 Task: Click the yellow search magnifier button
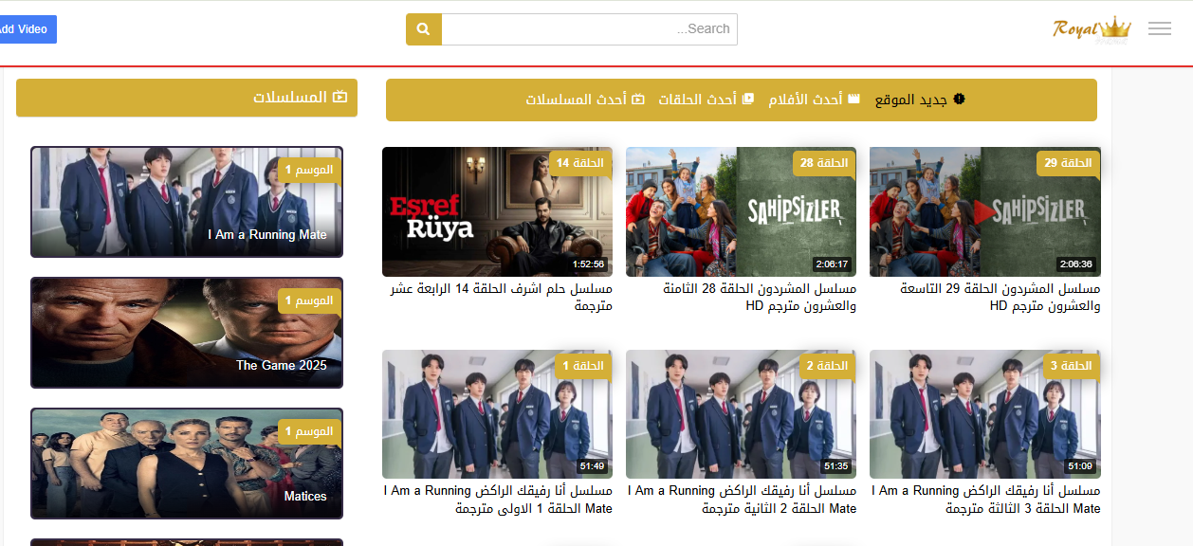[424, 29]
